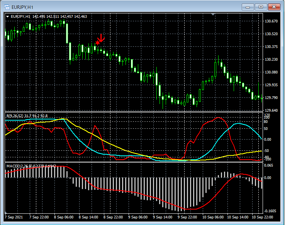This screenshot has width=285, height=225.
Task: Click the EURJPY,H1 title text
Action: [22, 7]
